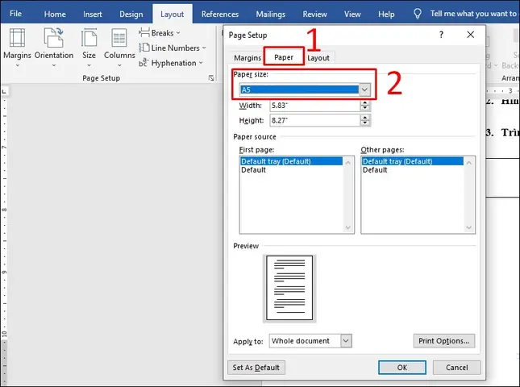Click the Margins dropdown chevron
The height and width of the screenshot is (387, 520).
pos(17,65)
